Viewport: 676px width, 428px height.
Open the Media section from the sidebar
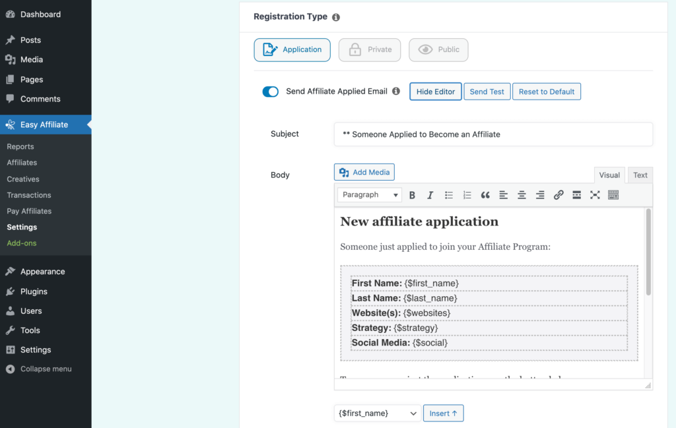click(32, 59)
